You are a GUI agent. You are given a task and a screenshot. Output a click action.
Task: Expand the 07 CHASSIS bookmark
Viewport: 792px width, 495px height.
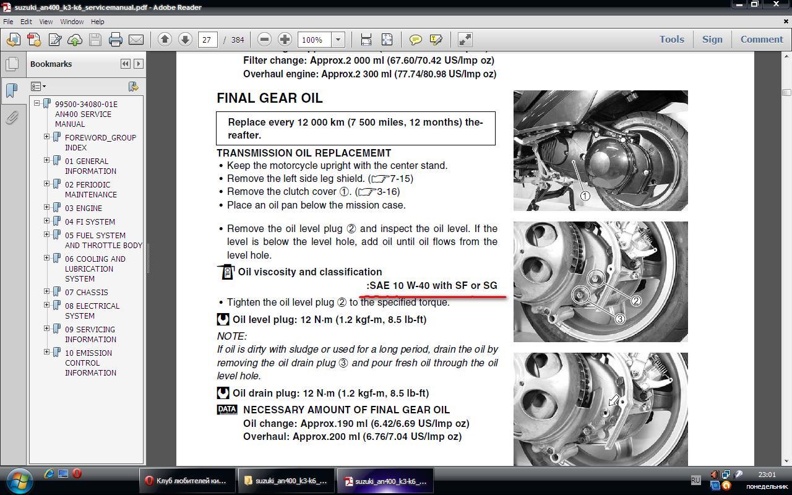click(47, 292)
